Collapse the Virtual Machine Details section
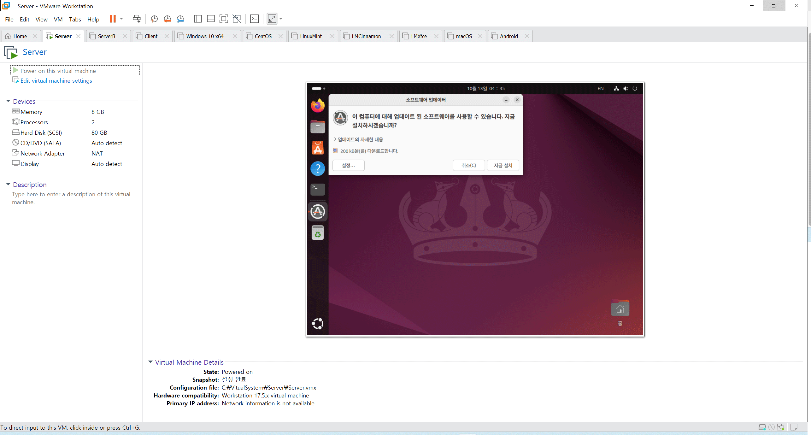This screenshot has height=435, width=811. click(150, 362)
